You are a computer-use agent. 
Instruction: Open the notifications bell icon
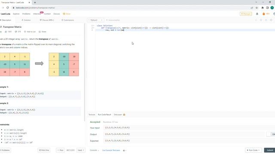[x=257, y=14]
